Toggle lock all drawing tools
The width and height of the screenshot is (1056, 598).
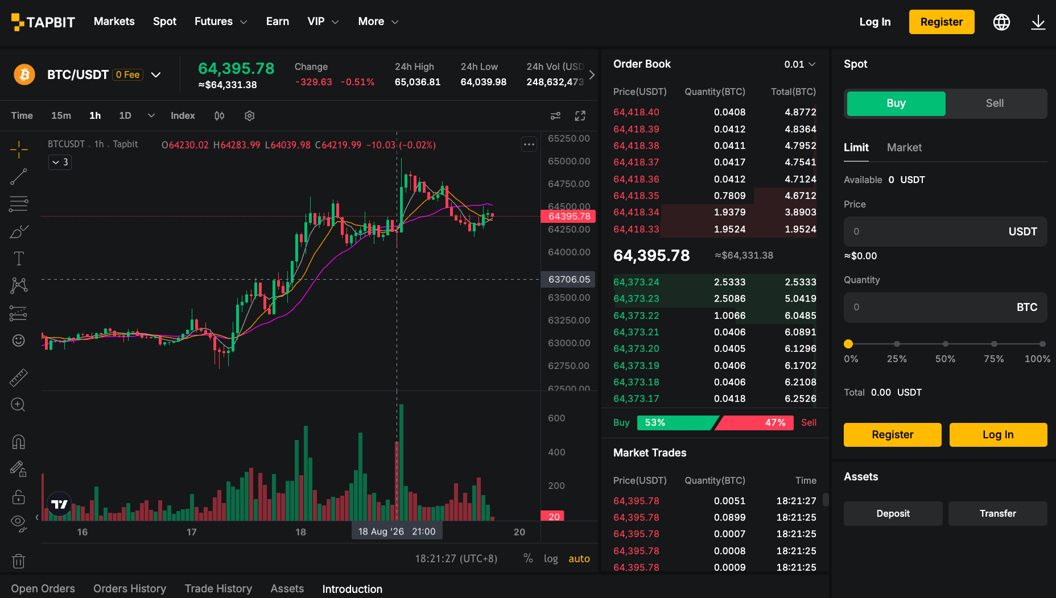pyautogui.click(x=19, y=497)
